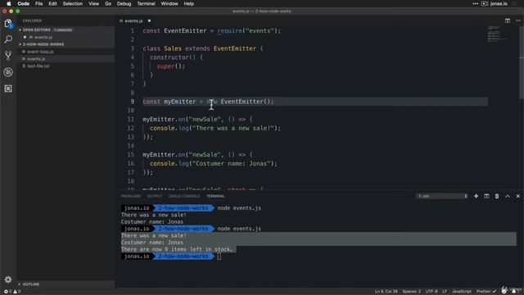Open JavaScript language mode selector
524x295 pixels.
[461, 292]
